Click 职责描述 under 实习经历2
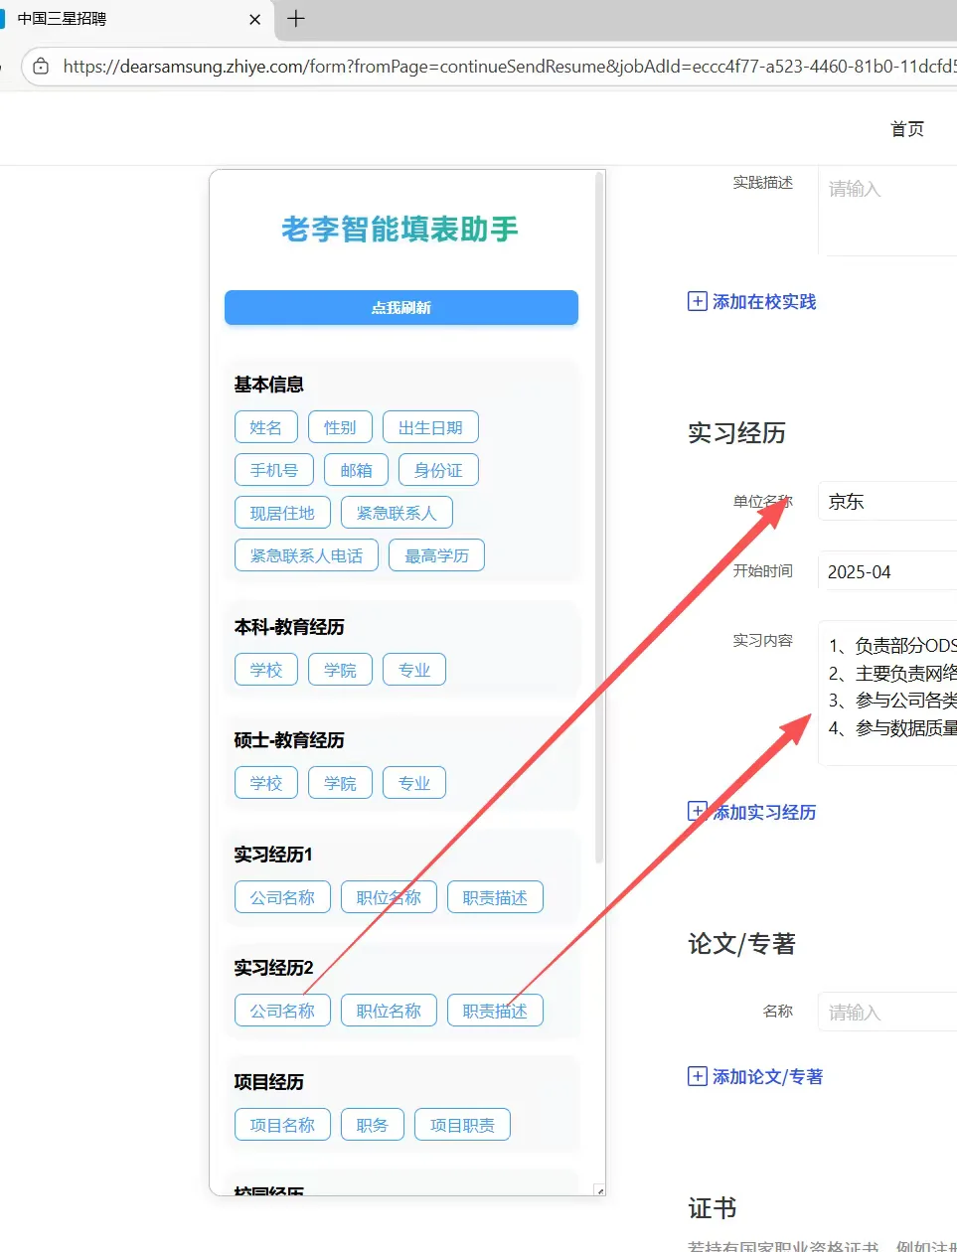The height and width of the screenshot is (1252, 957). pos(495,1011)
